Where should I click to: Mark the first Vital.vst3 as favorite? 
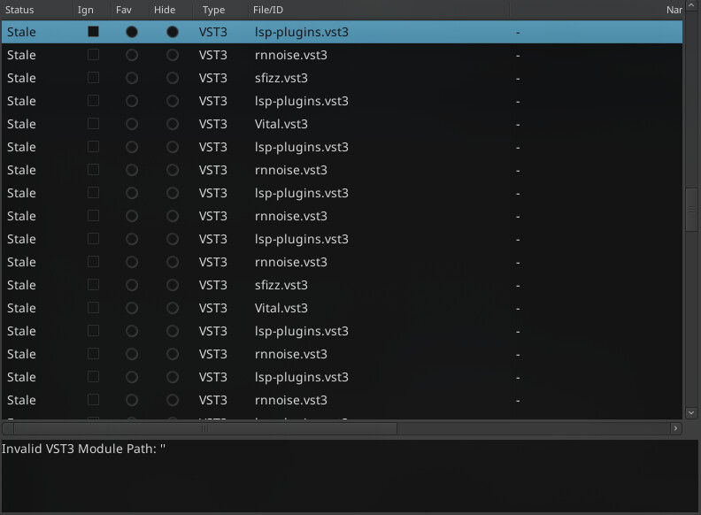132,124
